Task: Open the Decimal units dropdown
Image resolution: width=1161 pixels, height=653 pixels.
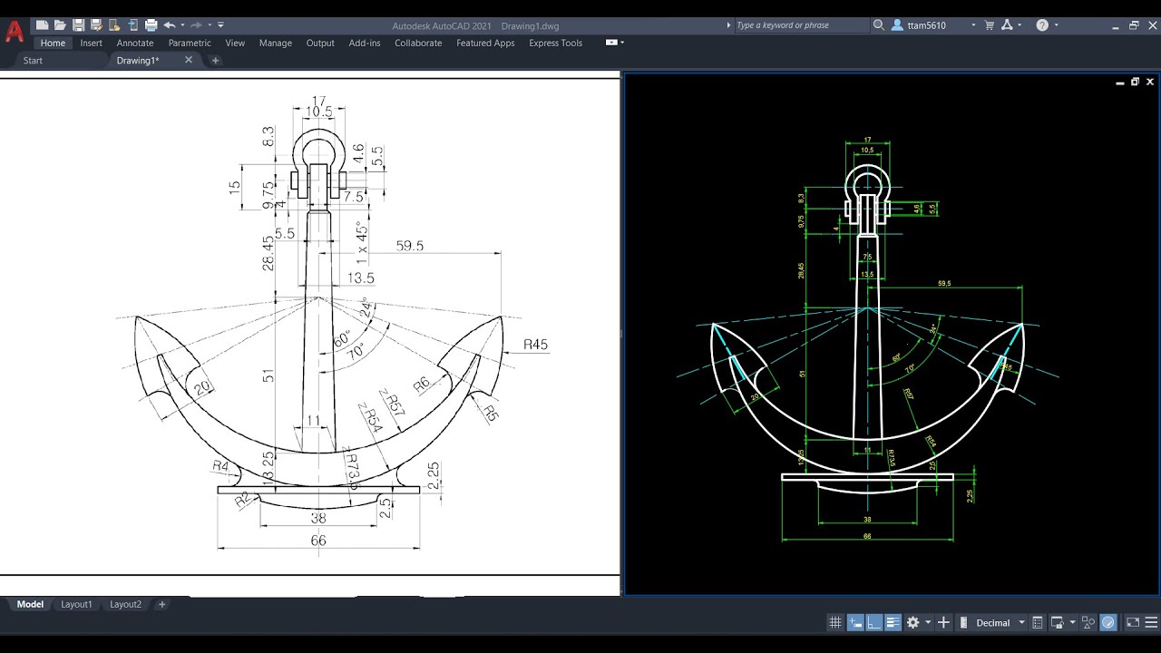Action: click(x=1021, y=622)
